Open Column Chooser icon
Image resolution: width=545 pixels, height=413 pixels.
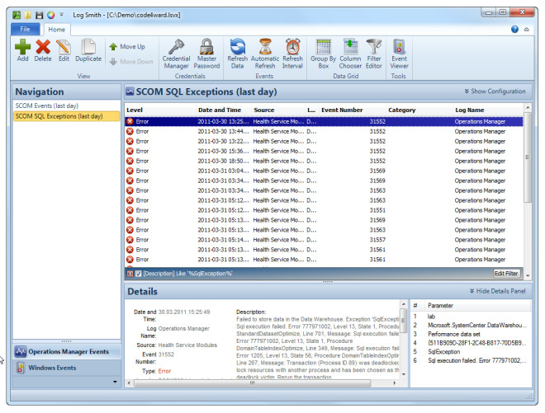(350, 46)
